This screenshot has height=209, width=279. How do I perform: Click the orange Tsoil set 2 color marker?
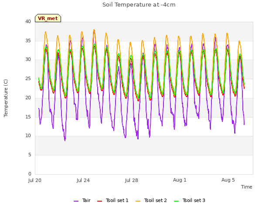tap(138, 201)
